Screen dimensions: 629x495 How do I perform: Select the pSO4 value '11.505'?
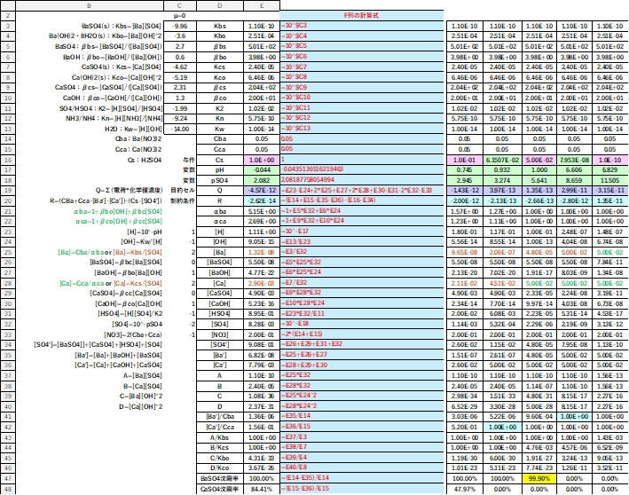point(609,180)
